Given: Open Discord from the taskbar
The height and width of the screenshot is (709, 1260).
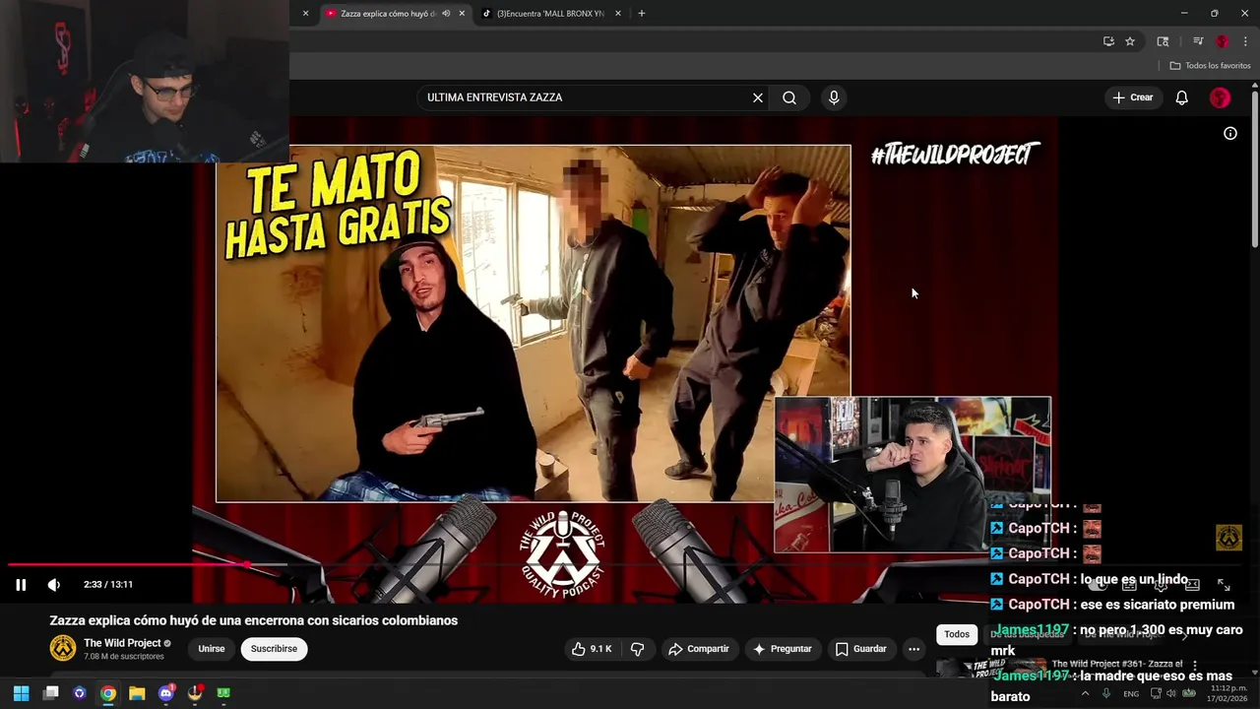Looking at the screenshot, I should click(x=165, y=693).
